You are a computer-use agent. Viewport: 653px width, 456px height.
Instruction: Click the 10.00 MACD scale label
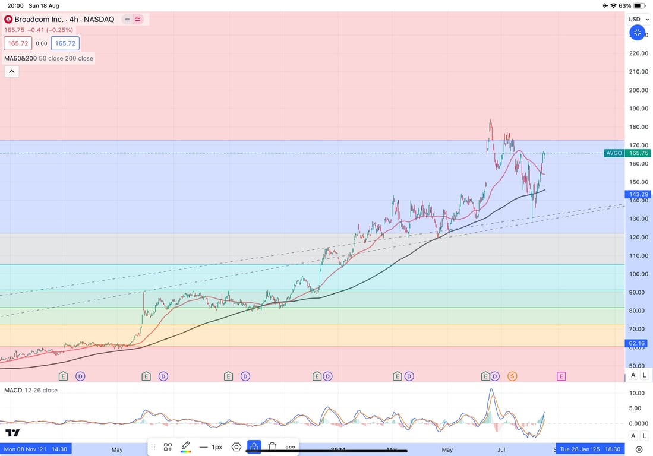click(x=637, y=393)
